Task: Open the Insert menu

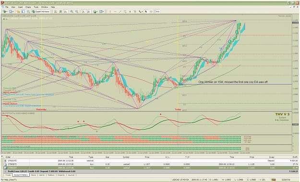Action: (x=20, y=7)
